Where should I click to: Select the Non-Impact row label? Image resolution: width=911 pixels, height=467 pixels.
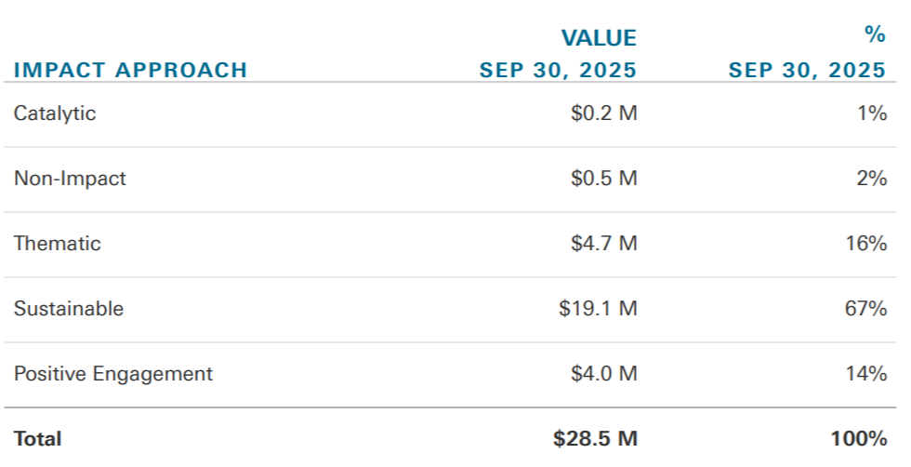click(70, 178)
